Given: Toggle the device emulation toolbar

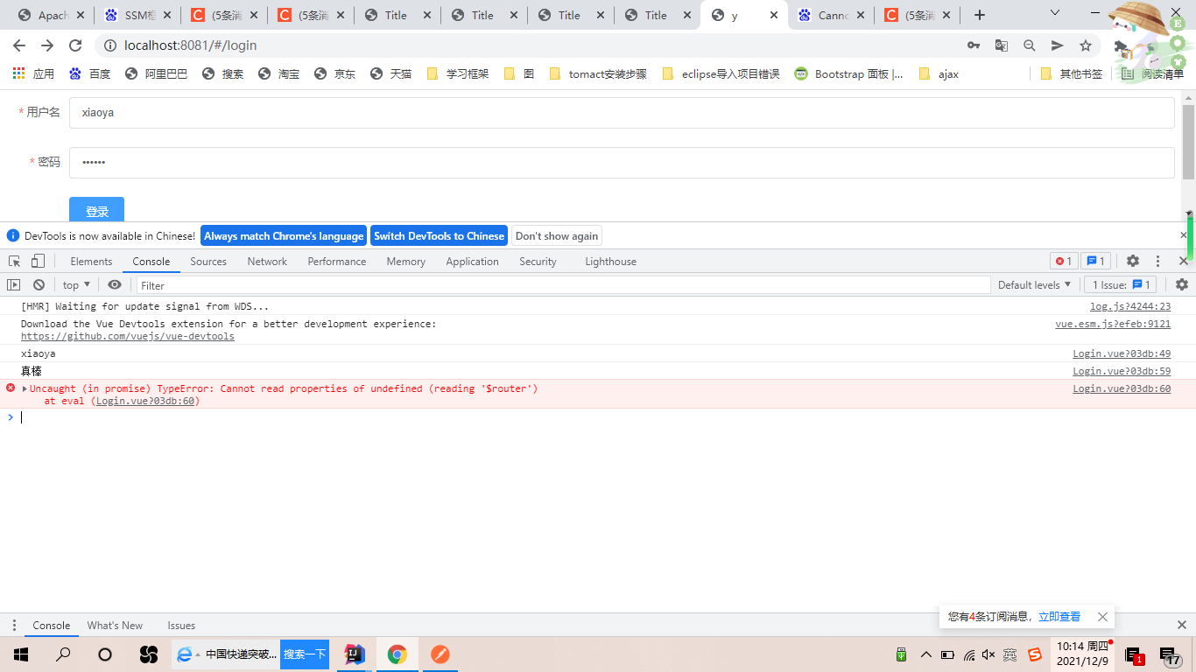Looking at the screenshot, I should tap(35, 261).
